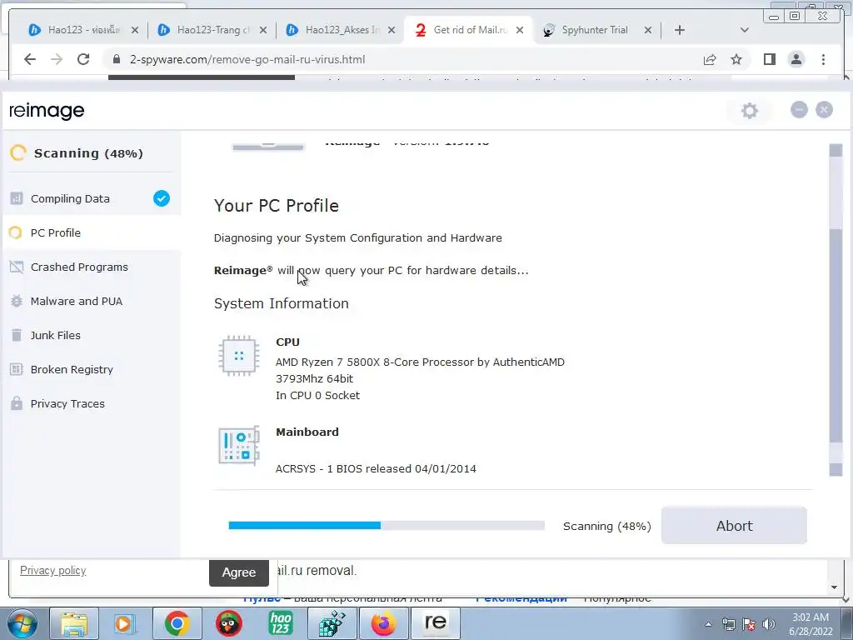Image resolution: width=853 pixels, height=640 pixels.
Task: Click the Reimage content scrollbar thumb
Action: [x=836, y=336]
